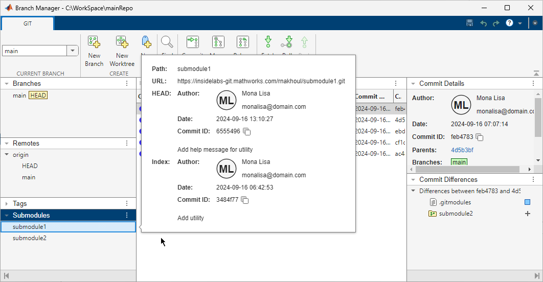The width and height of the screenshot is (543, 282).
Task: Open parent commit link 4d5b3bf
Action: 462,150
